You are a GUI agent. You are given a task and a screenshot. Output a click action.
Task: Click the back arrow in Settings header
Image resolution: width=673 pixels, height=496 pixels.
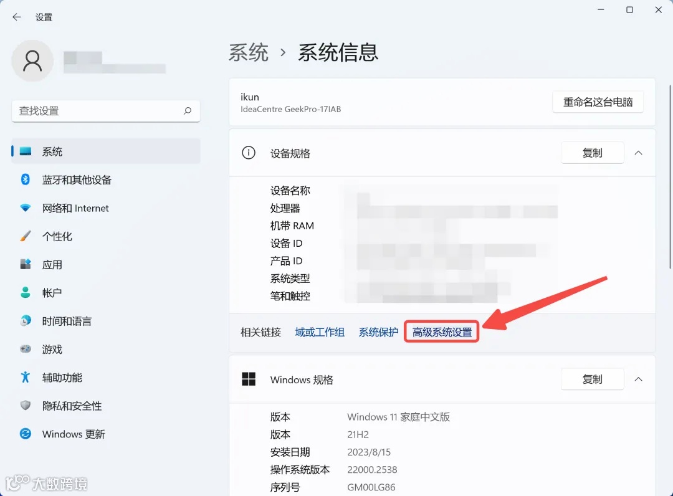pos(17,17)
